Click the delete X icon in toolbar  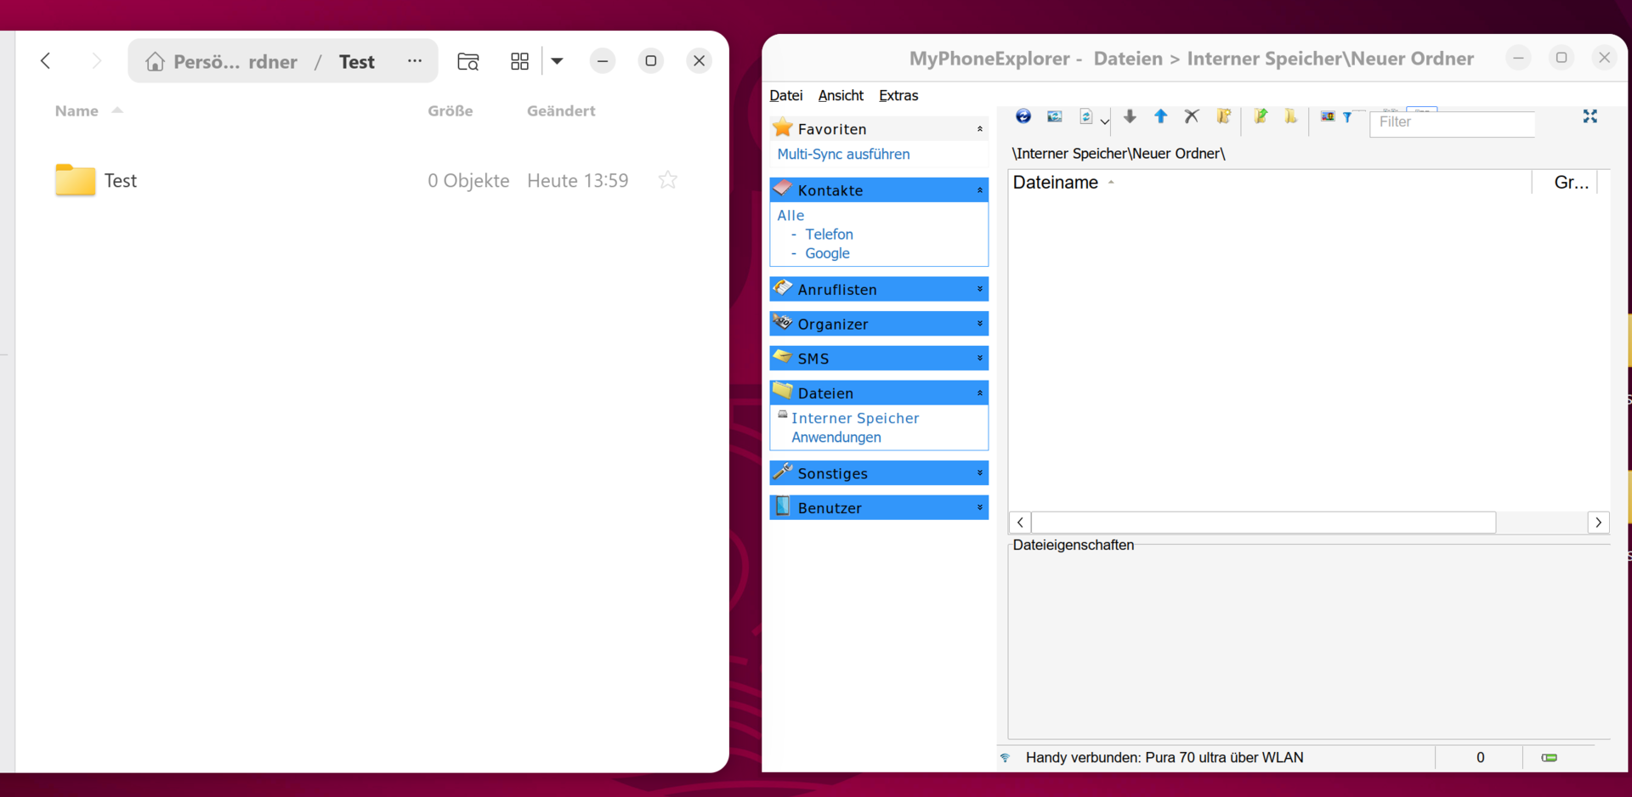pyautogui.click(x=1192, y=116)
